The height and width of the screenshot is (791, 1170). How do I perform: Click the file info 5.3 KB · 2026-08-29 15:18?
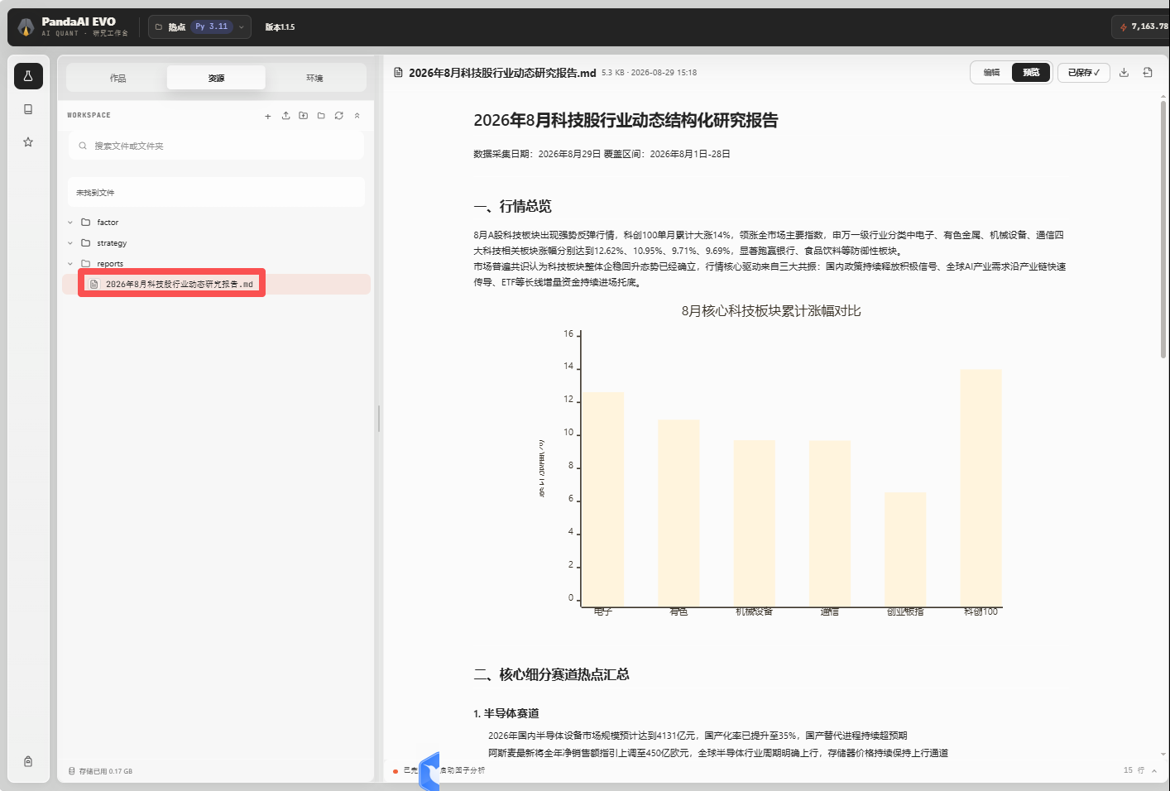tap(649, 73)
